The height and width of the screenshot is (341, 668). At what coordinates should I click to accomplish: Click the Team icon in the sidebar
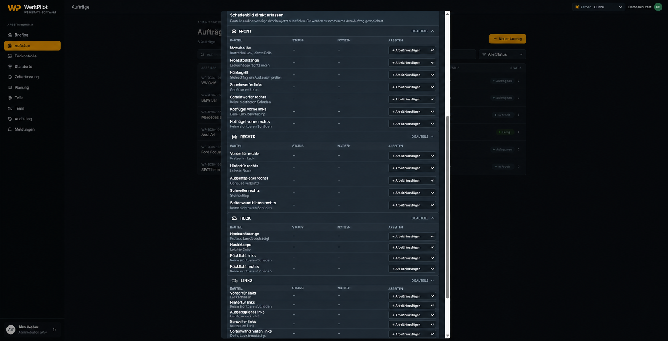click(10, 108)
